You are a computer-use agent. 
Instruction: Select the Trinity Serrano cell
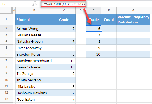(x=34, y=80)
